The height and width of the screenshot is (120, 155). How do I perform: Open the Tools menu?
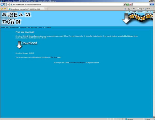148,9
